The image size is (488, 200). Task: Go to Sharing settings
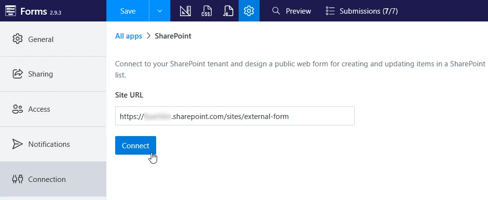(x=53, y=74)
